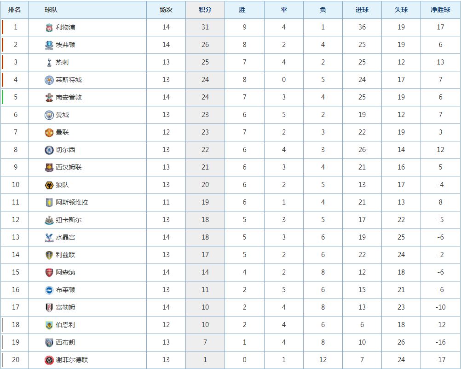
Task: Select Liverpool's 31 points cell
Action: coord(205,27)
